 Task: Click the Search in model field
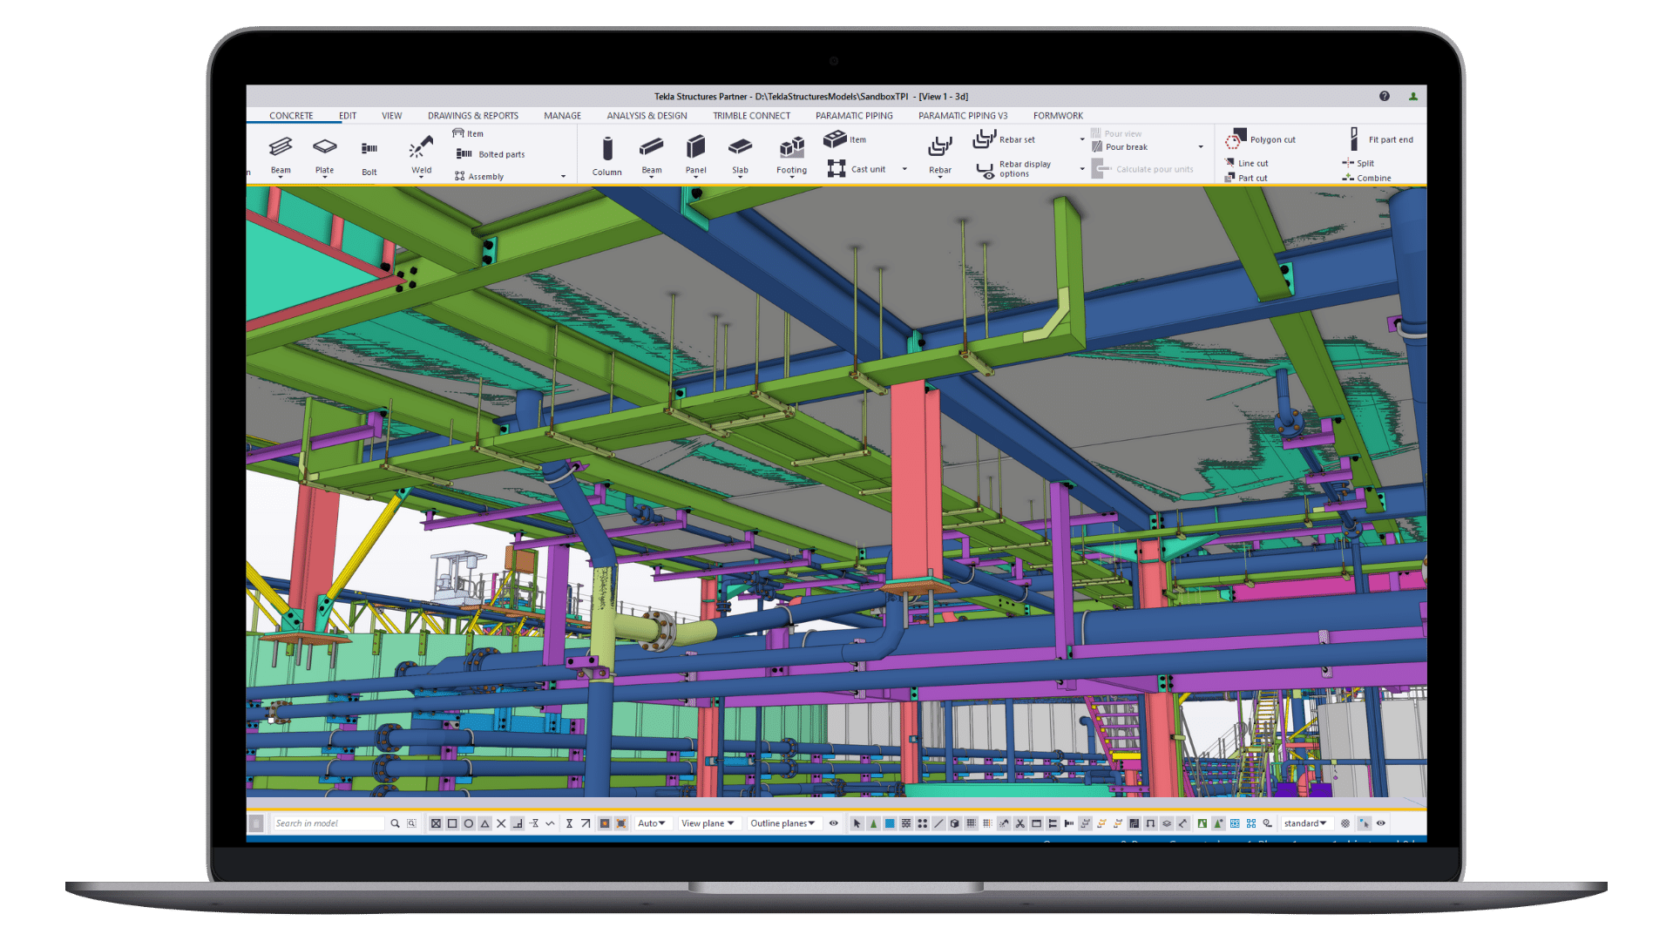pyautogui.click(x=328, y=823)
